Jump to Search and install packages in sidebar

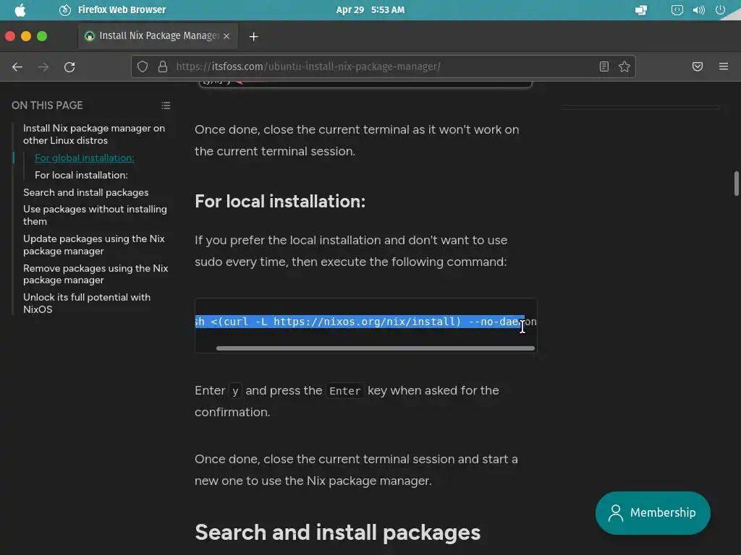[x=86, y=192]
